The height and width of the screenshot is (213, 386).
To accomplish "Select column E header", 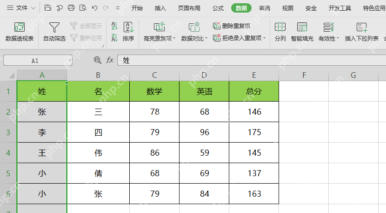I will point(254,75).
